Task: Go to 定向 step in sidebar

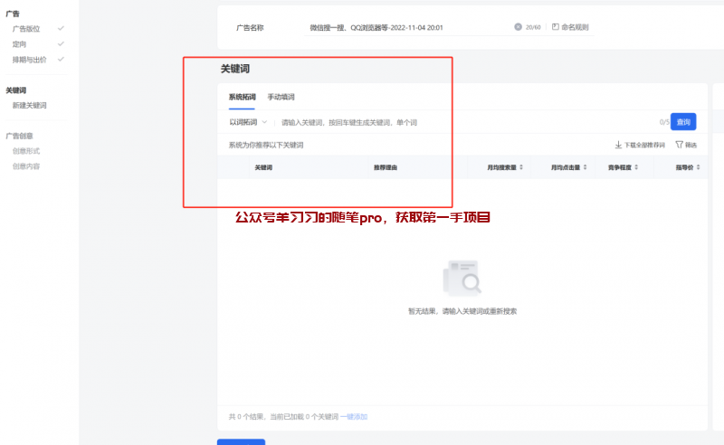Action: pos(19,43)
